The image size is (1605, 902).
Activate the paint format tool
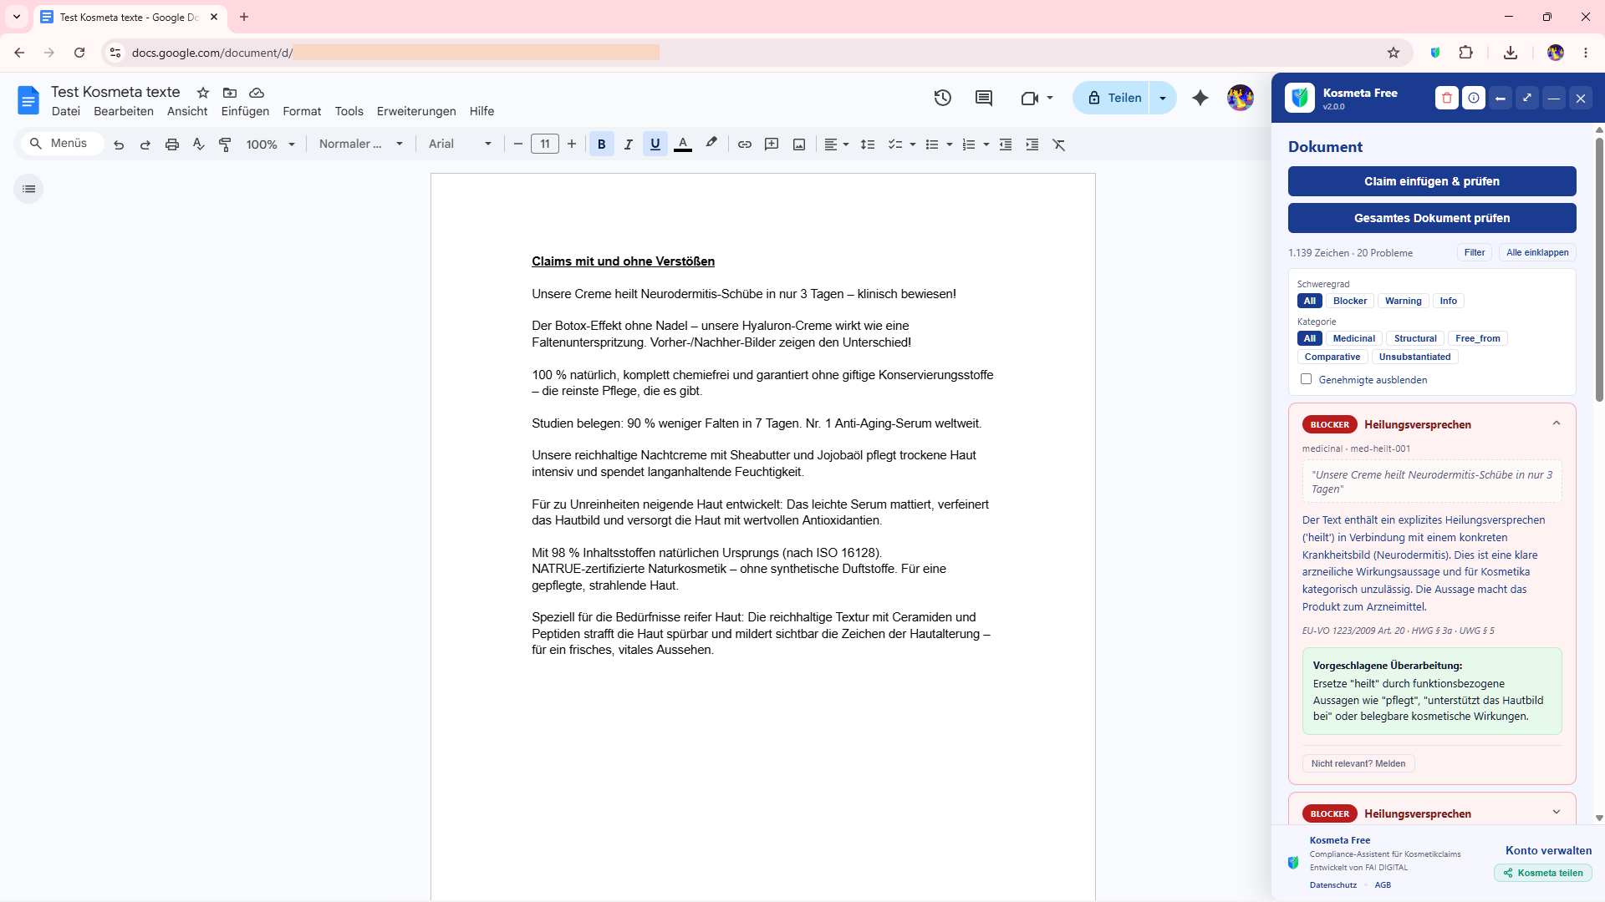point(225,144)
